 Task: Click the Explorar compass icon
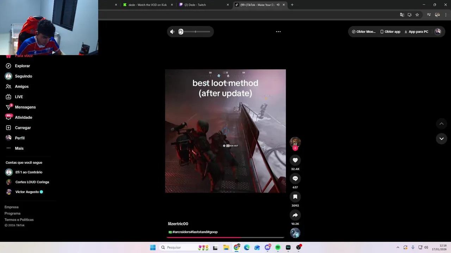[x=8, y=66]
